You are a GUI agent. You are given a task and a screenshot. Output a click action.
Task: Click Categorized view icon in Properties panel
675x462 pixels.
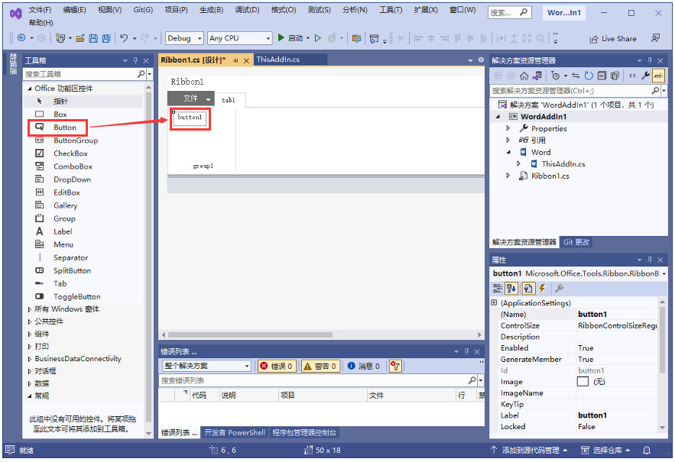[x=497, y=288]
